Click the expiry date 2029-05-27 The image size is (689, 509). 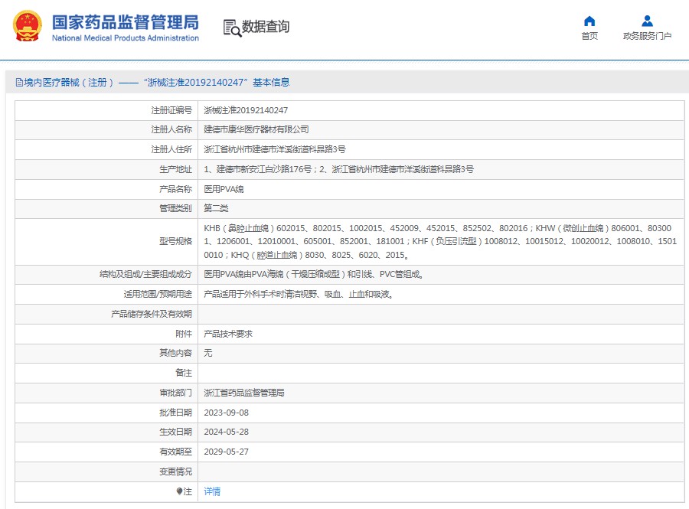tap(227, 452)
